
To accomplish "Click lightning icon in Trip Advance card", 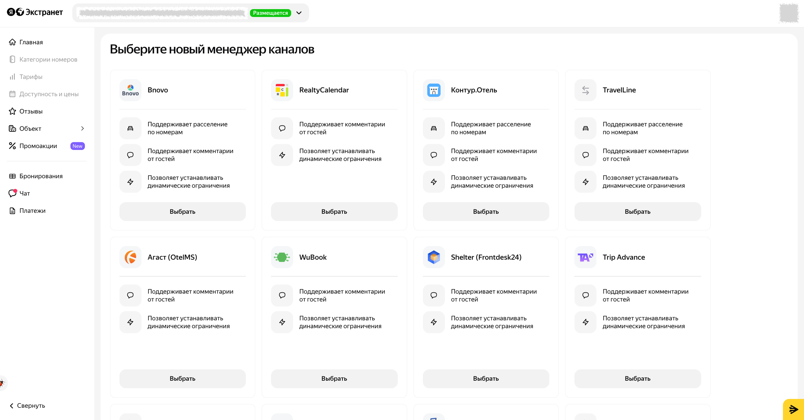I will [585, 322].
